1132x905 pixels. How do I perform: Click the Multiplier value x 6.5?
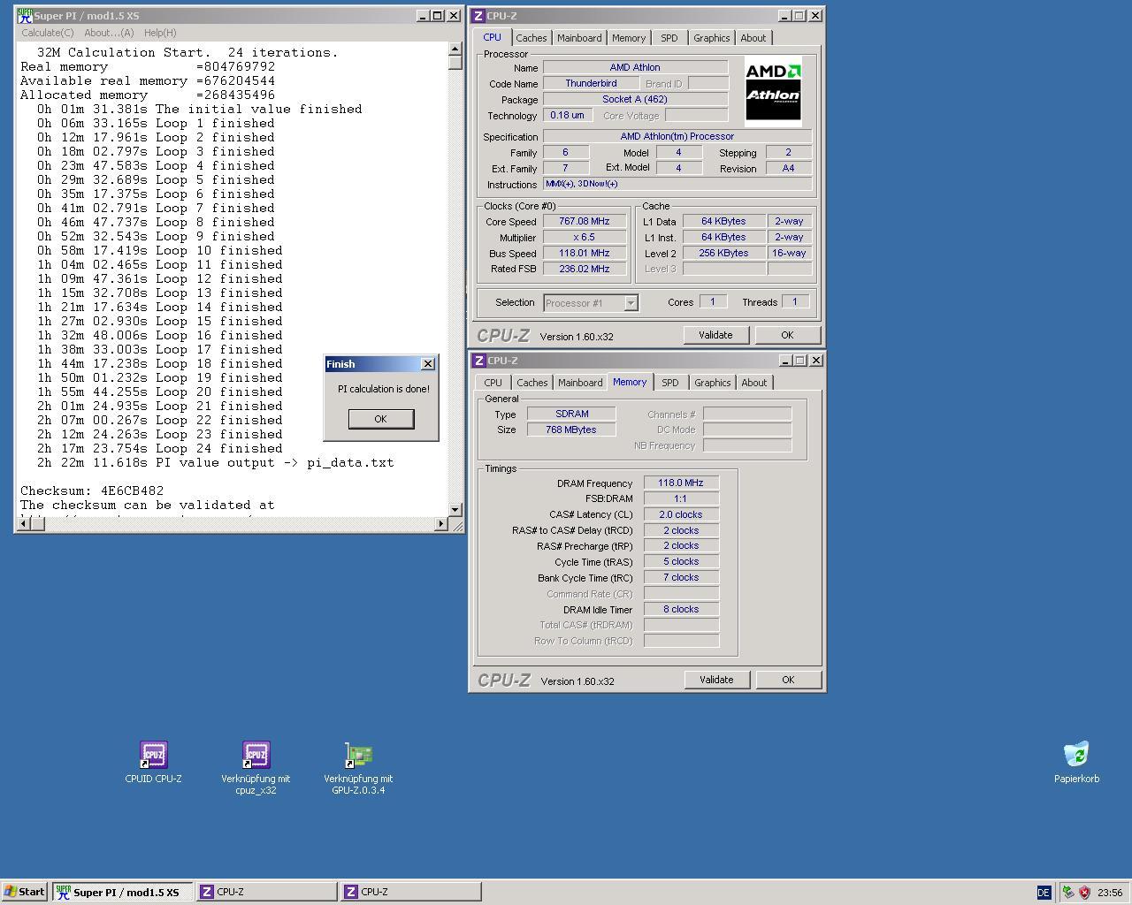(x=585, y=237)
